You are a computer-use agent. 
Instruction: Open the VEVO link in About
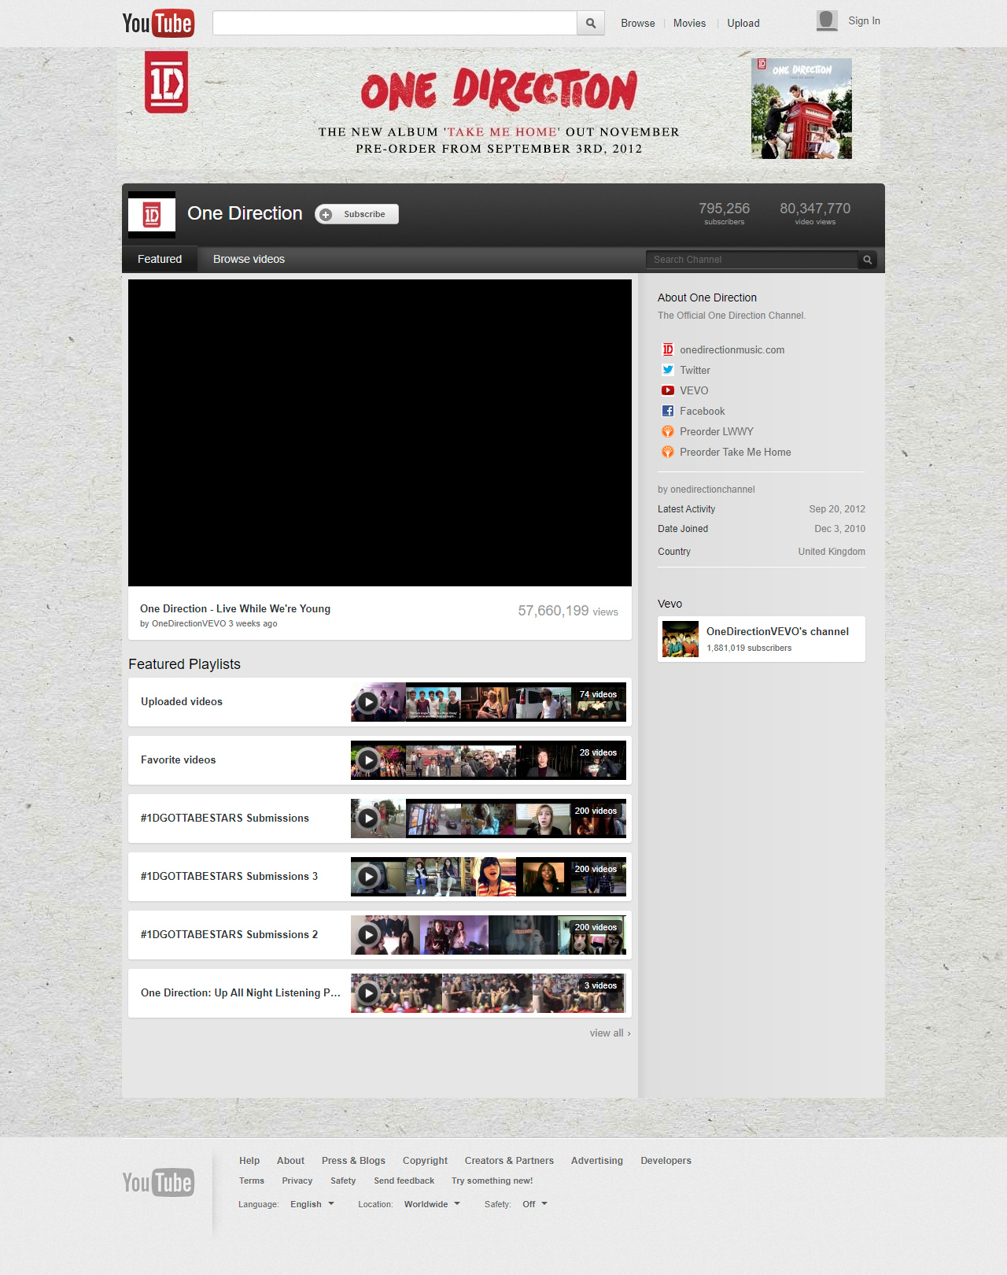[694, 390]
